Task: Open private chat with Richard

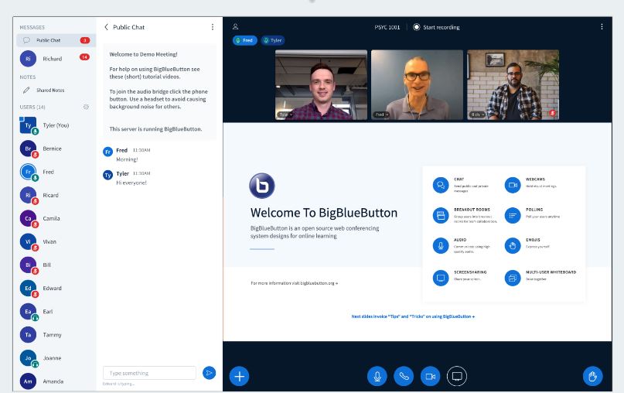Action: (56, 59)
